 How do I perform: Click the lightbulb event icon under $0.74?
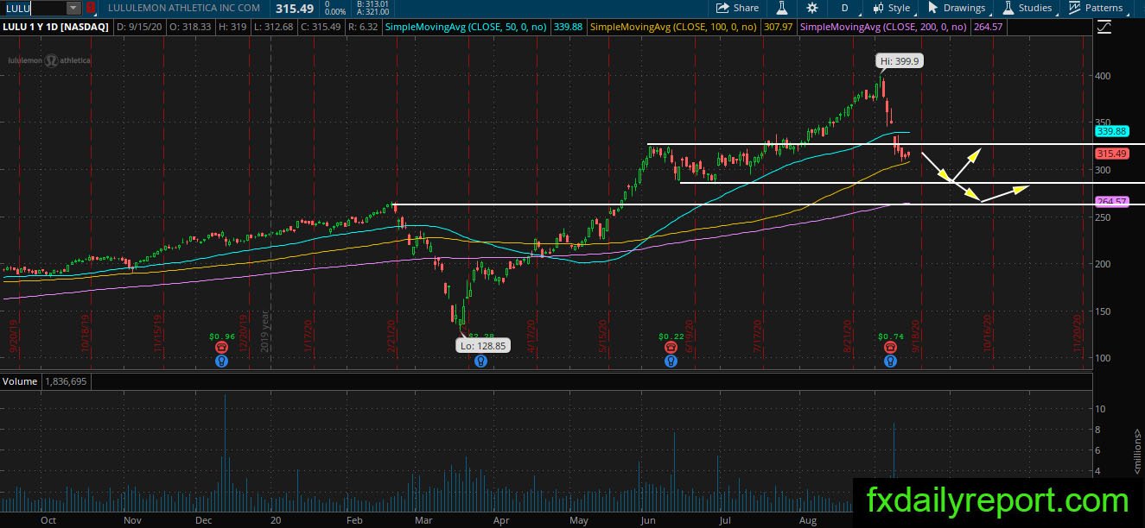click(x=891, y=361)
